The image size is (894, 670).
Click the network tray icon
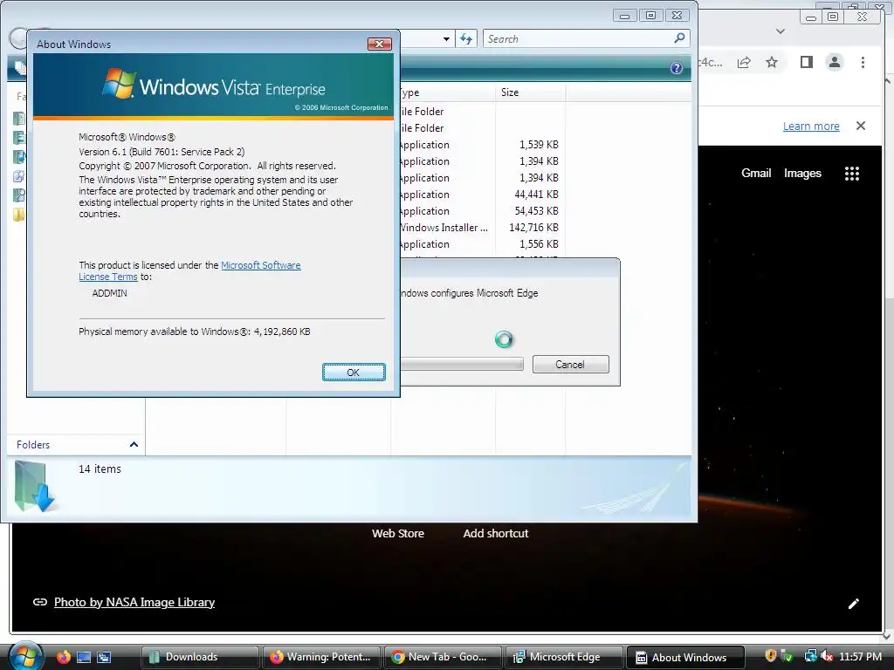point(810,656)
